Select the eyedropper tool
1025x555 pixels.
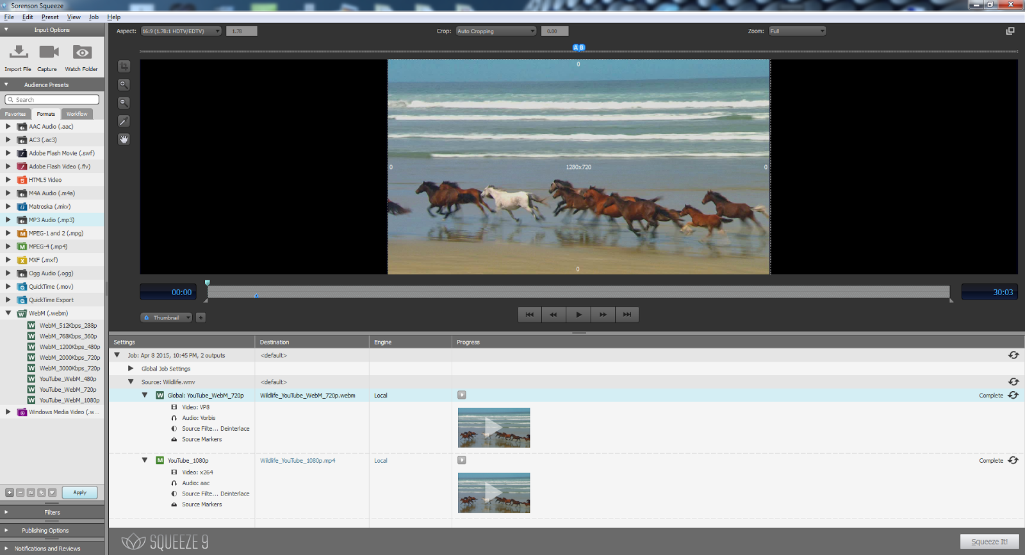124,121
